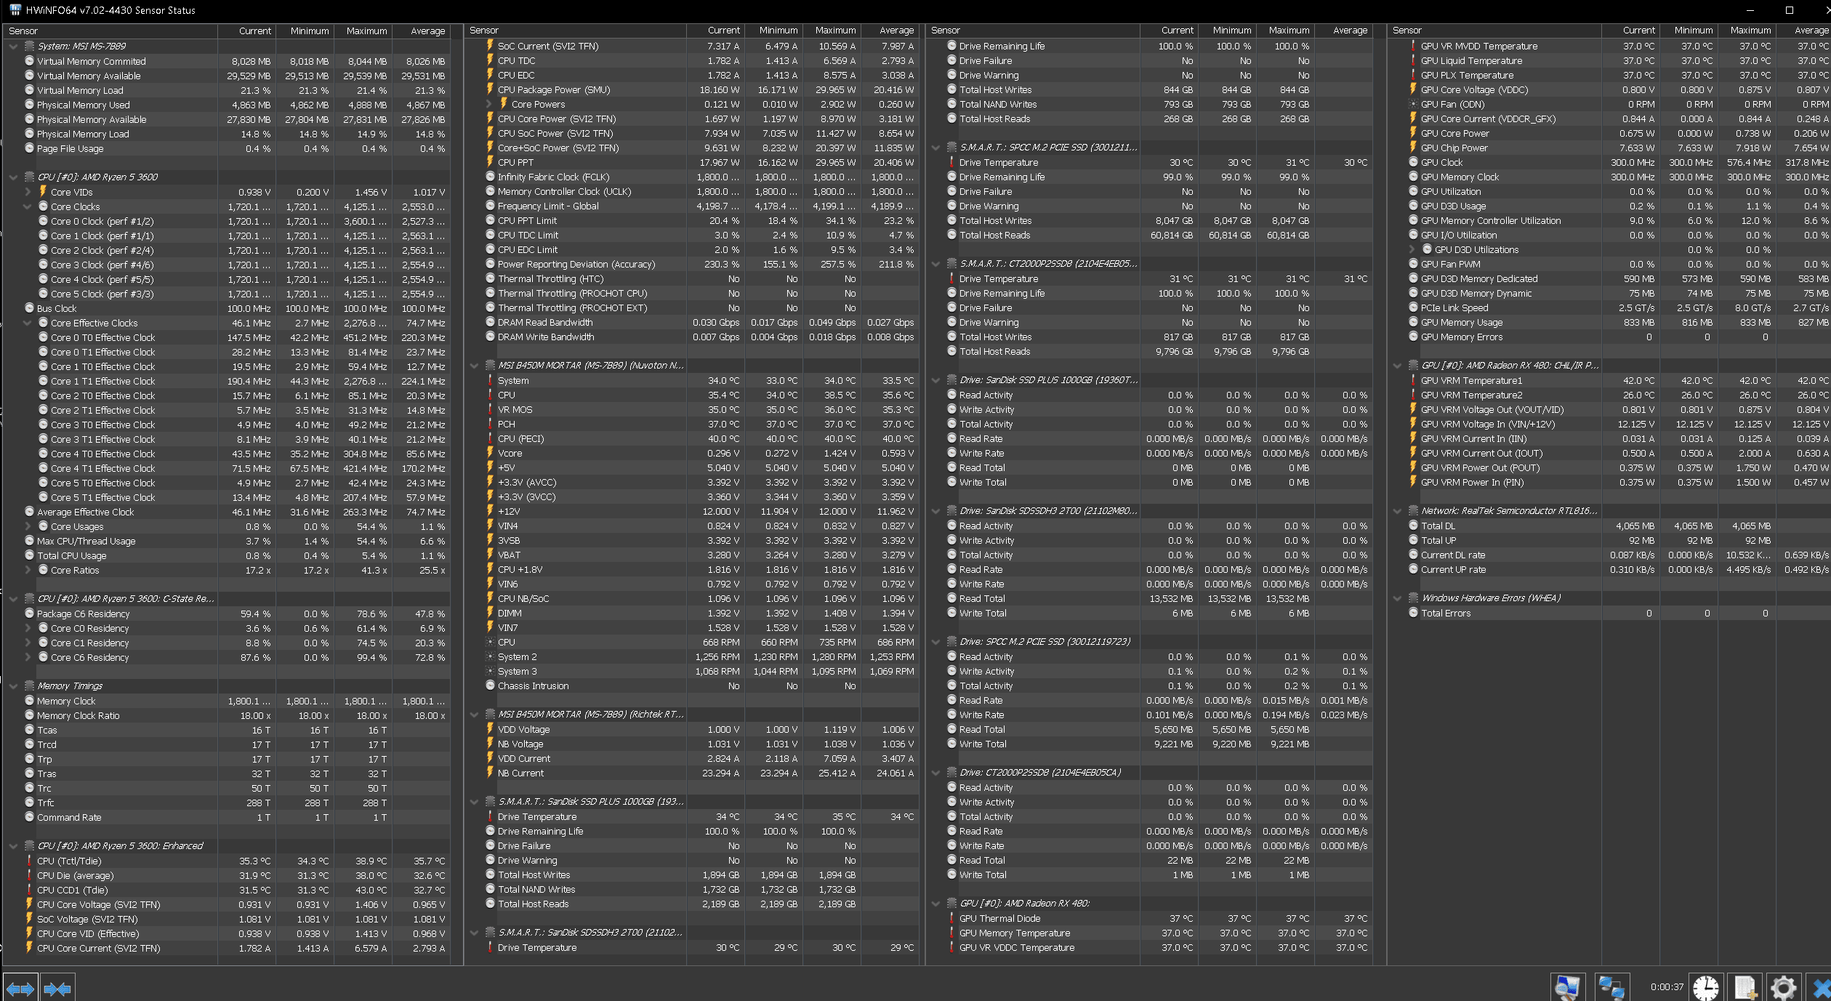Click the Sensor header in first panel
This screenshot has width=1831, height=1001.
click(x=110, y=31)
